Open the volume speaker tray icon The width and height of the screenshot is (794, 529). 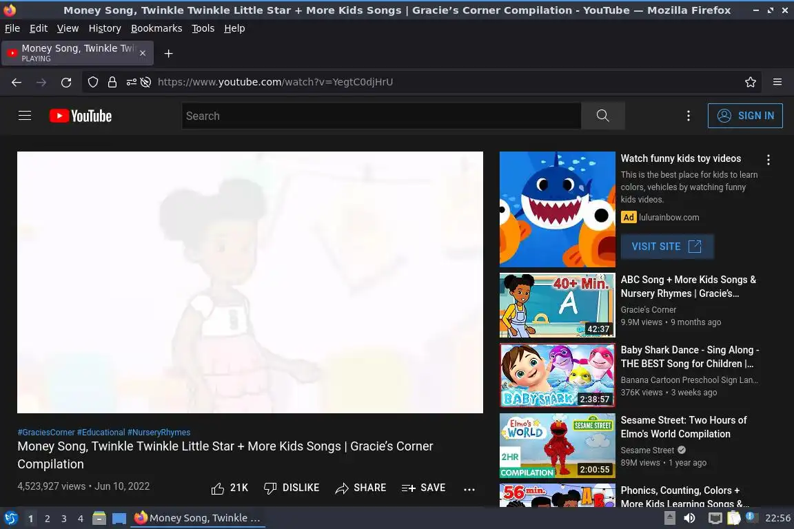[x=689, y=518]
